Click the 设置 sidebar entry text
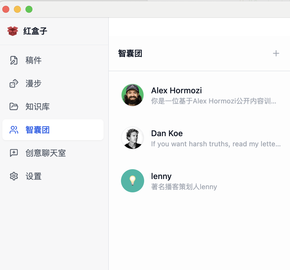 (33, 176)
